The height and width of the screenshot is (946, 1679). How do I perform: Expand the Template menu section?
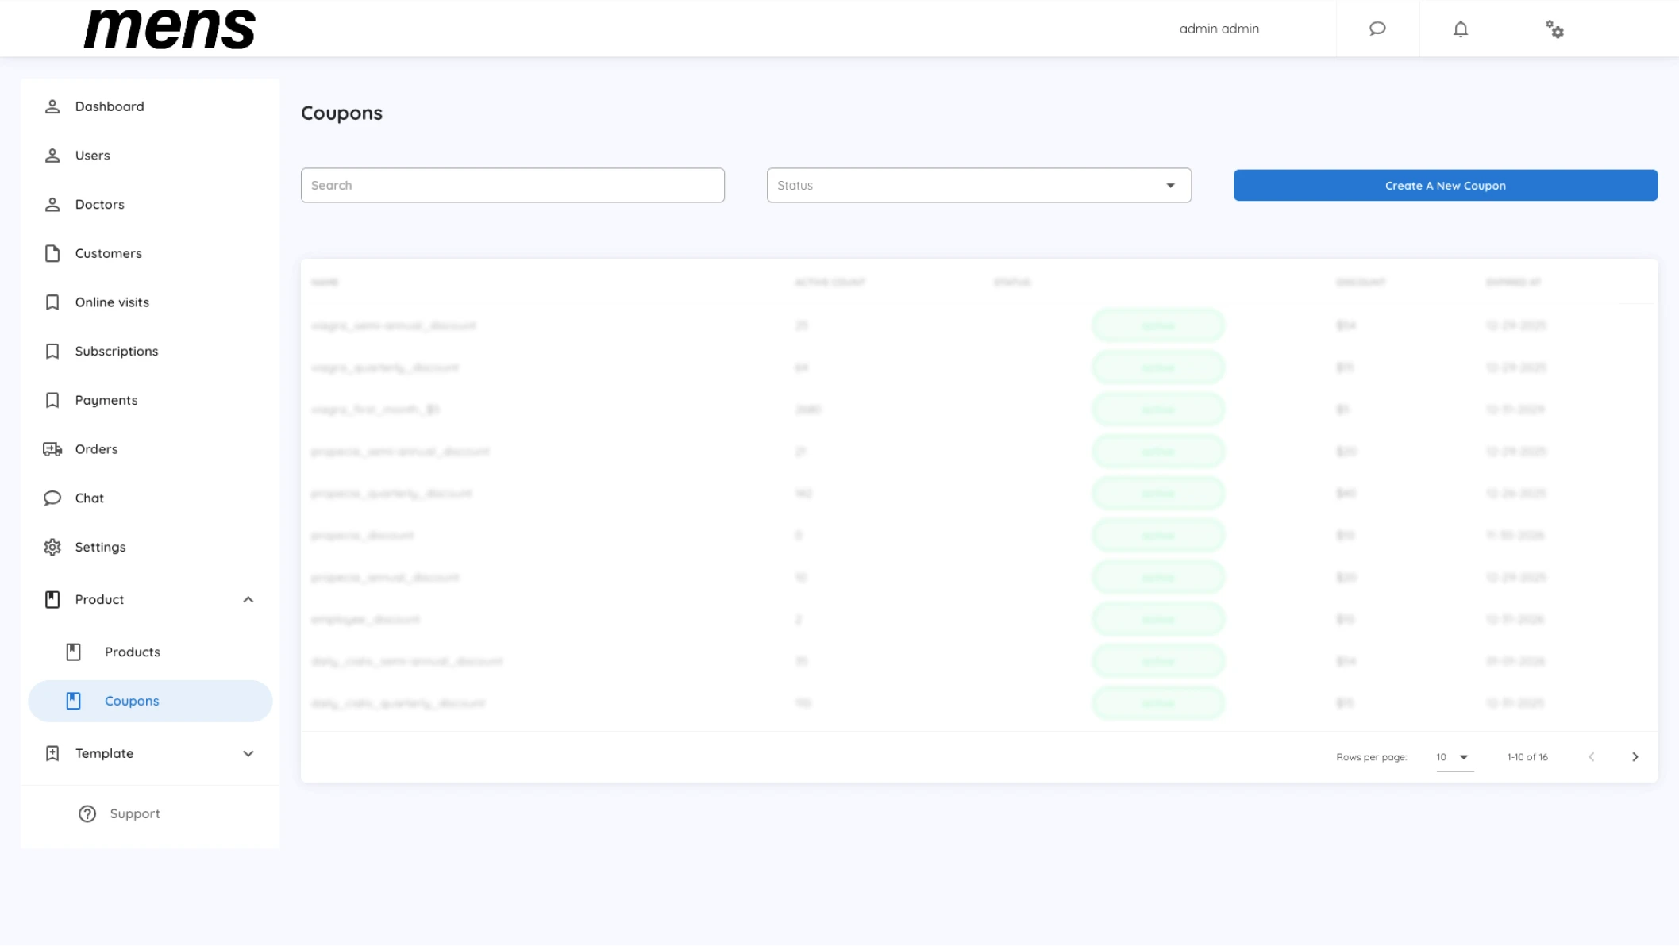coord(248,754)
